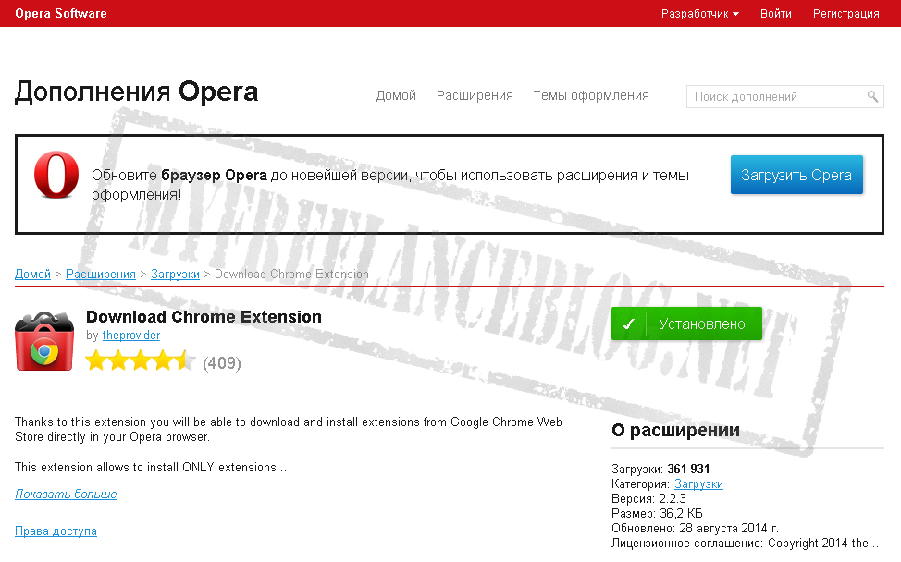Image resolution: width=901 pixels, height=562 pixels.
Task: Click the Версия: 2.2.3 line
Action: click(x=648, y=499)
